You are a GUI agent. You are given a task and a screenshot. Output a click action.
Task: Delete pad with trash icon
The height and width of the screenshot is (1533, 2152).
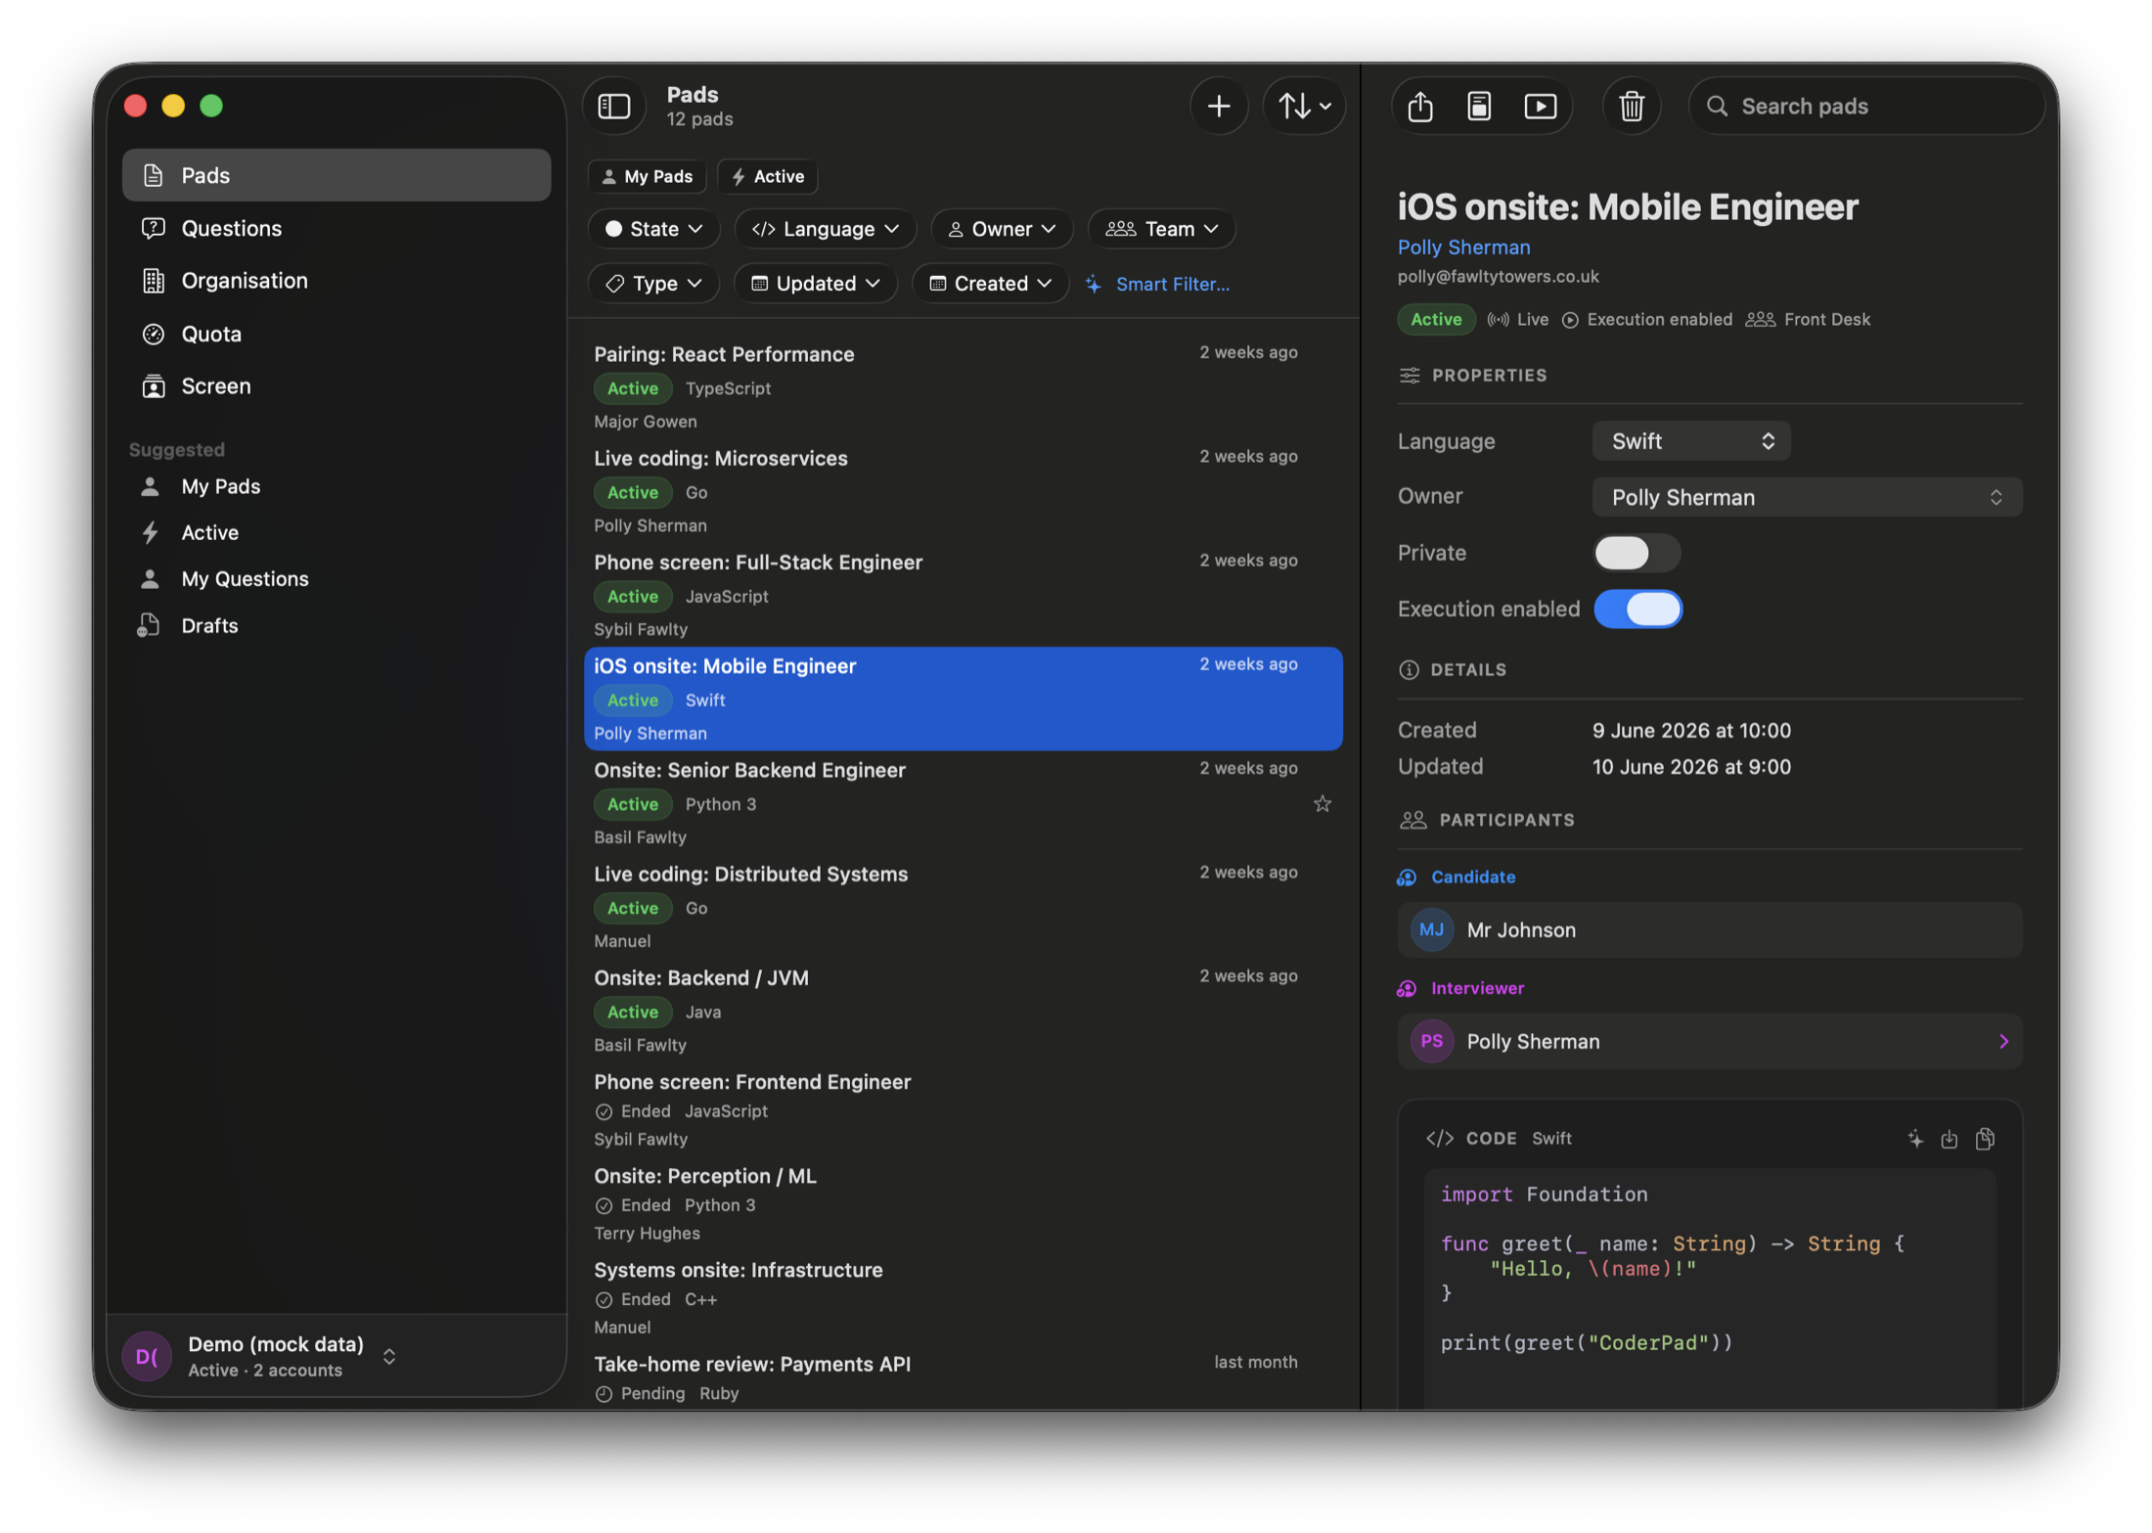1631,106
